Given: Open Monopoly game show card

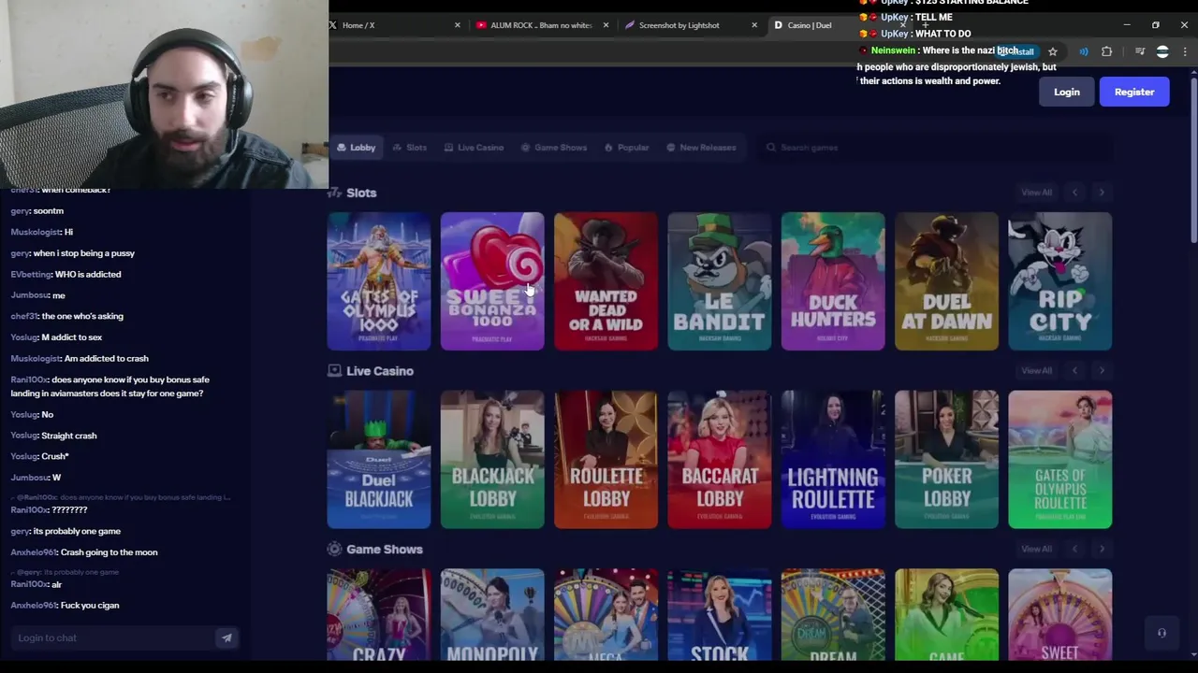Looking at the screenshot, I should [492, 615].
